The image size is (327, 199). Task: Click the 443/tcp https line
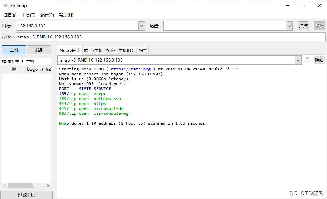point(82,104)
